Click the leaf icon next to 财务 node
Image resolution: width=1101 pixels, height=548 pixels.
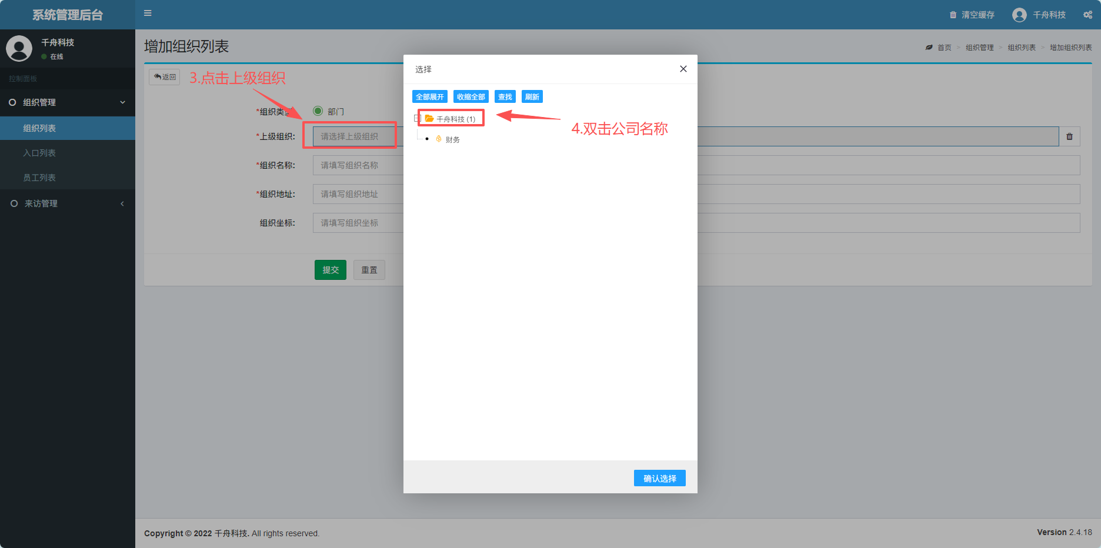439,139
